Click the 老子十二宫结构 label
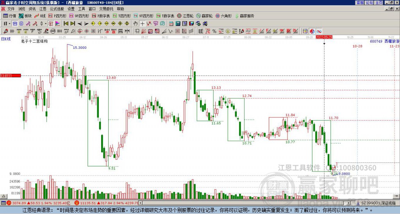Screen dimensions: 400x214 coord(34,41)
